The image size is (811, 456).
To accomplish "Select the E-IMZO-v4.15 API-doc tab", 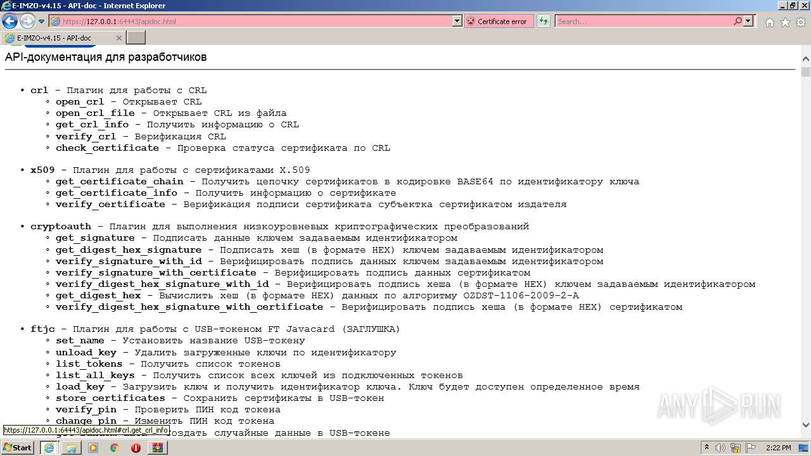I will tap(63, 38).
